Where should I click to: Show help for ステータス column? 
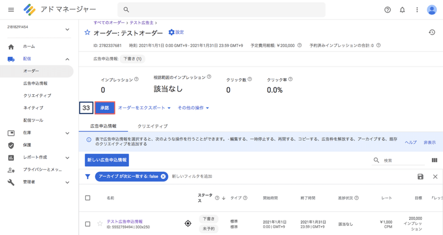point(217,198)
